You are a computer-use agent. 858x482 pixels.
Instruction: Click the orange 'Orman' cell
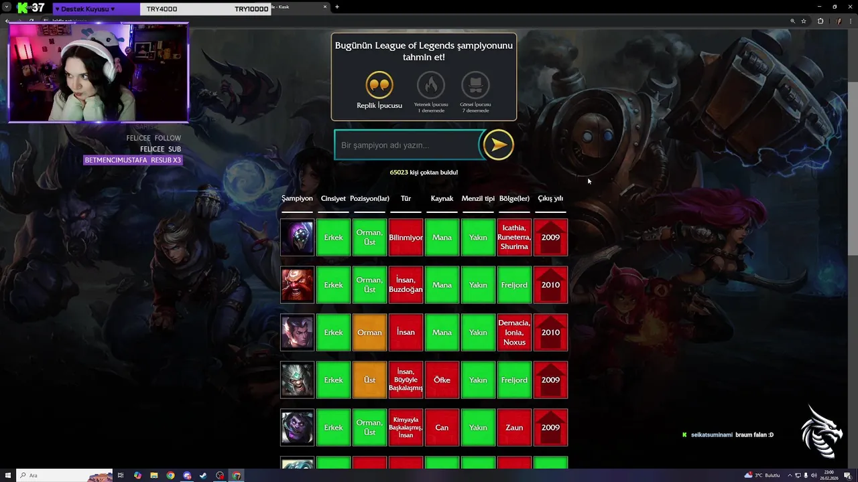click(x=369, y=333)
